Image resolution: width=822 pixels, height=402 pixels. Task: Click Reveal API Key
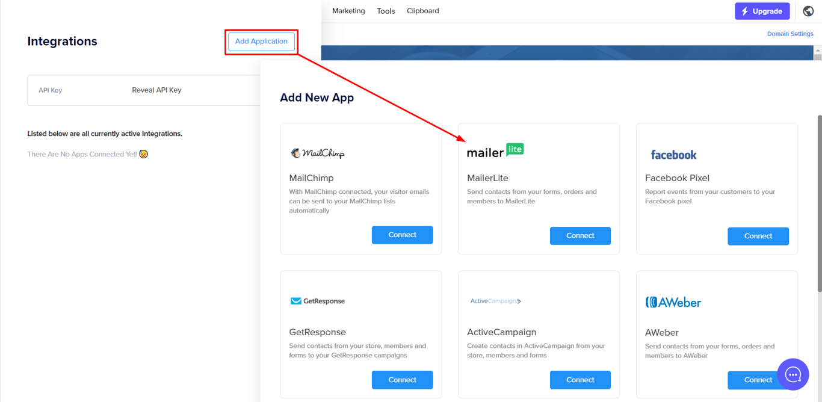pos(156,90)
